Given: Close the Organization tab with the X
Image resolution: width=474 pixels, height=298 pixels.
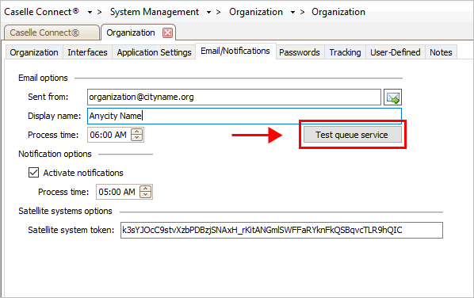Looking at the screenshot, I should click(167, 32).
